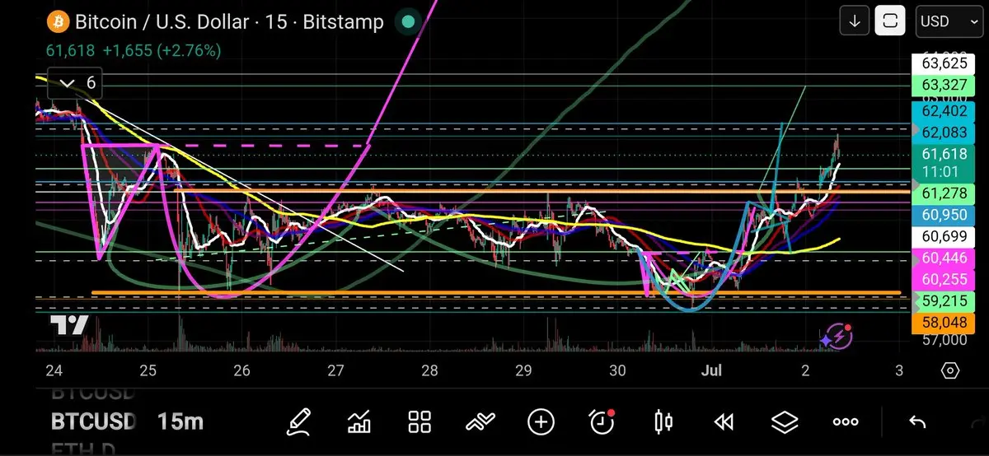The image size is (989, 456).
Task: Start bar replay with the rewind icon
Action: tap(724, 422)
